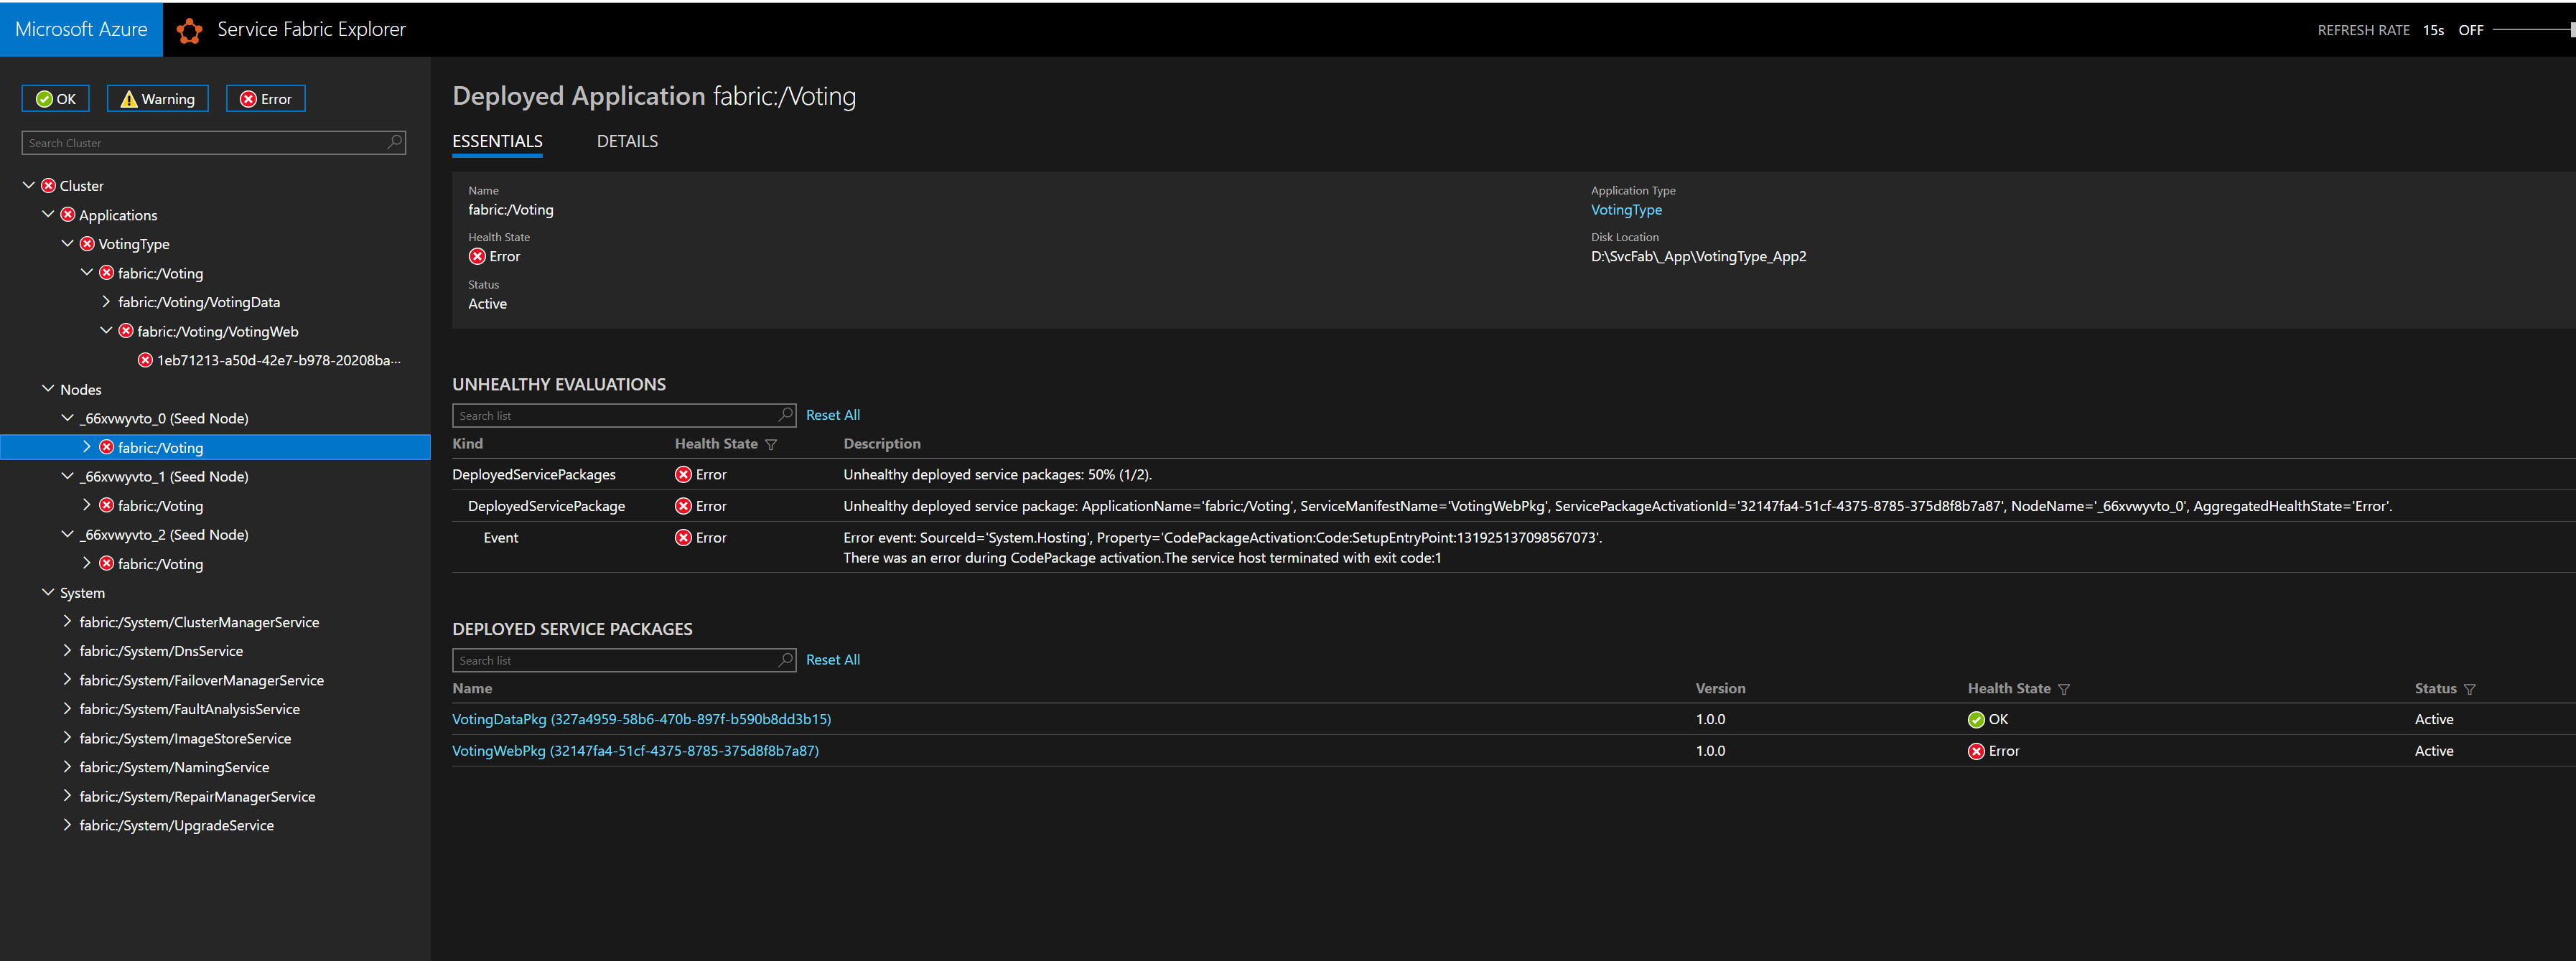Click the red Error icon in VotingWebPkg row

tap(1976, 751)
